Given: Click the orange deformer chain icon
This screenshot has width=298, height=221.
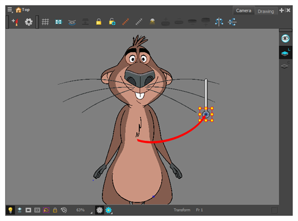Looking at the screenshot, I should click(126, 22).
